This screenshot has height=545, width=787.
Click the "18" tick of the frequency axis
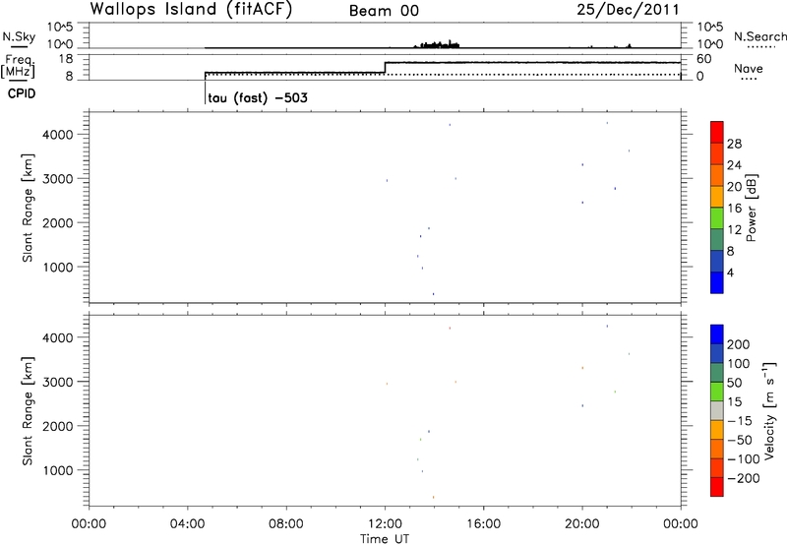[x=66, y=59]
